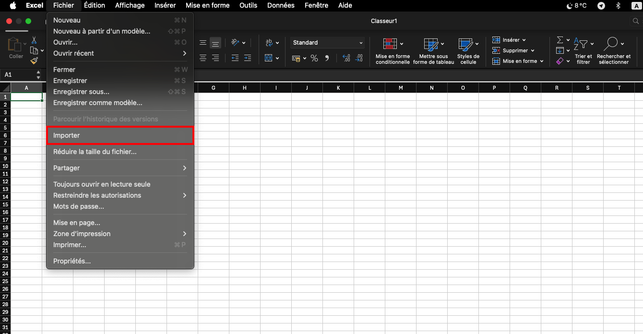Select Toujours ouvrir en lecture seule

[x=102, y=184]
